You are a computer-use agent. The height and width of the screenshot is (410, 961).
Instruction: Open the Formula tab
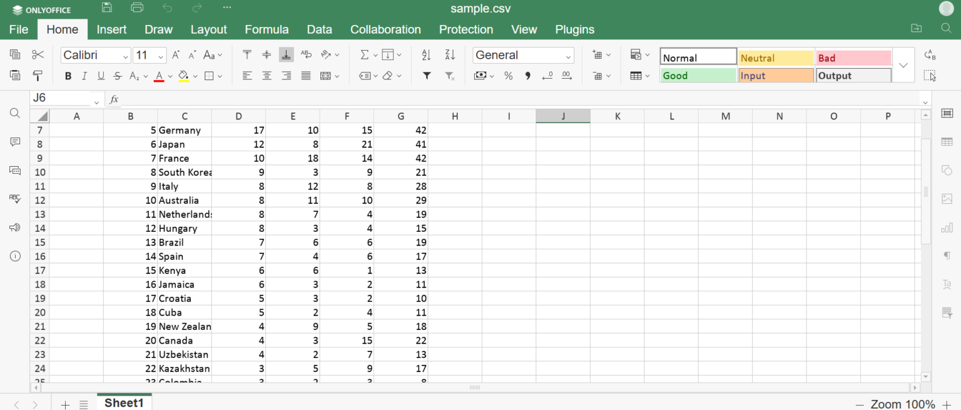pos(267,29)
